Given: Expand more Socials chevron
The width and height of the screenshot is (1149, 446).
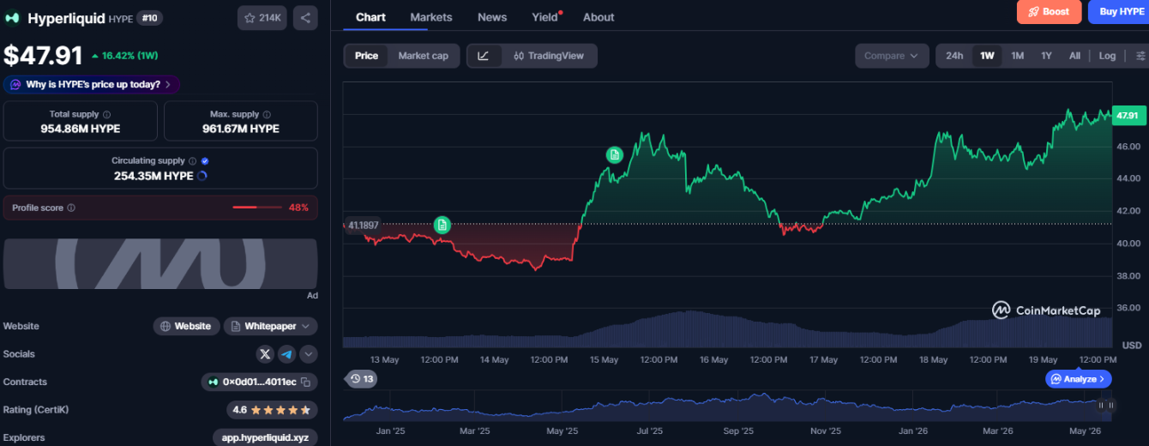Looking at the screenshot, I should [309, 353].
